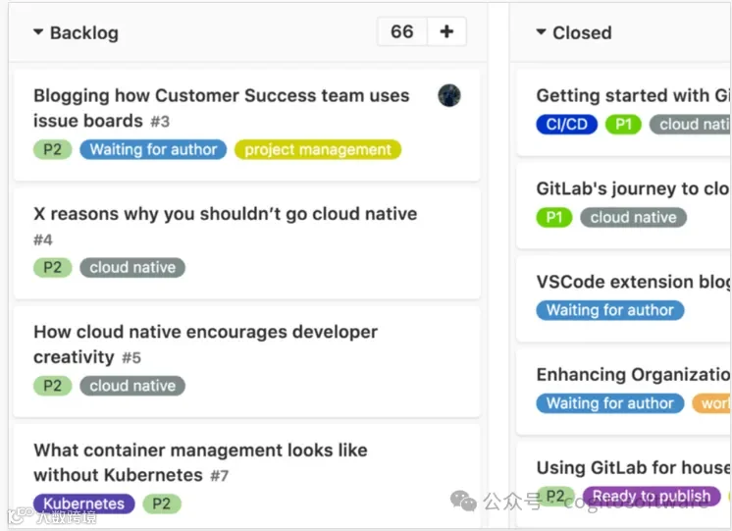
Task: Click the blue CI/CD label
Action: point(567,125)
